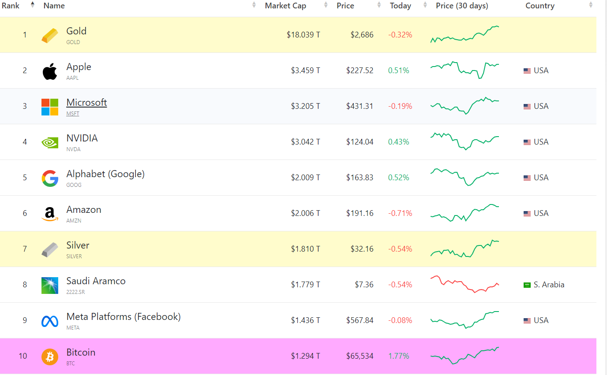Click the S. Arabia country label
This screenshot has width=607, height=375.
pyautogui.click(x=549, y=285)
